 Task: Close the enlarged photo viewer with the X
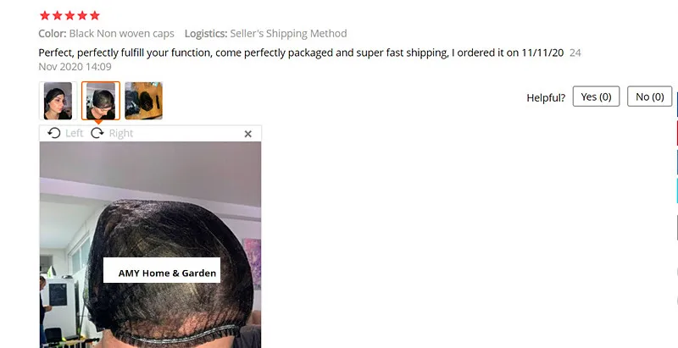(x=247, y=134)
